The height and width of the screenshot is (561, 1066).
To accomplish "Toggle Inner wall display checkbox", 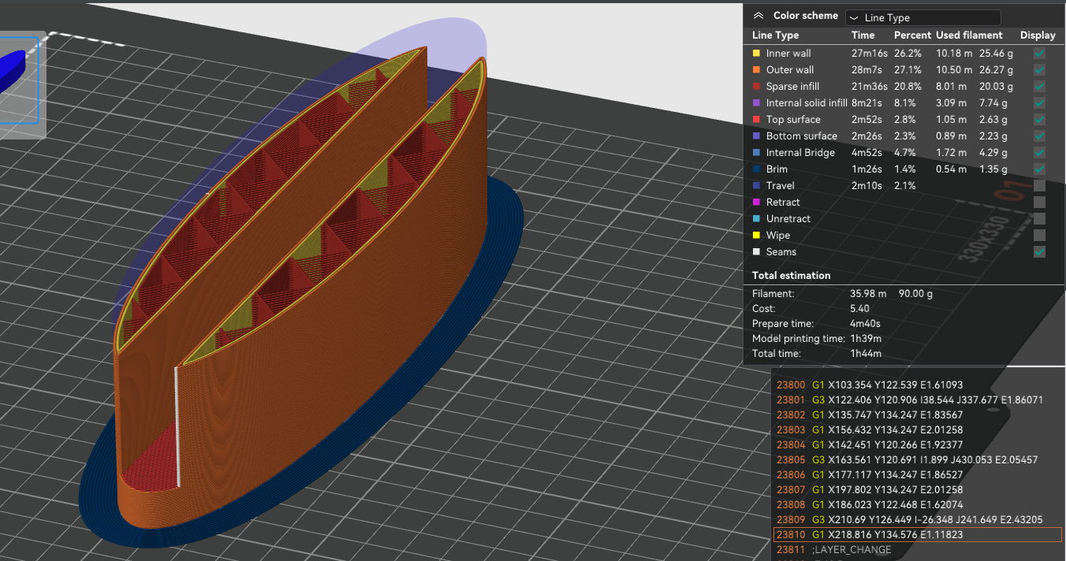I will 1039,54.
